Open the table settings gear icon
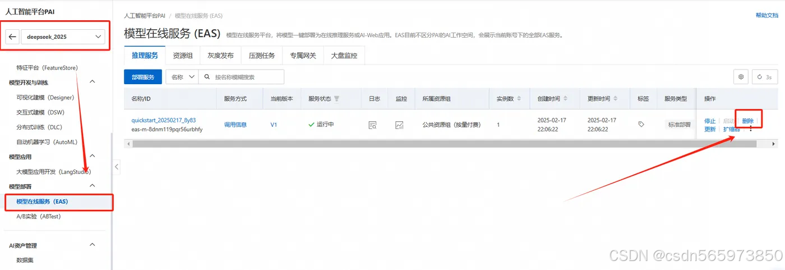785x270 pixels. [741, 77]
